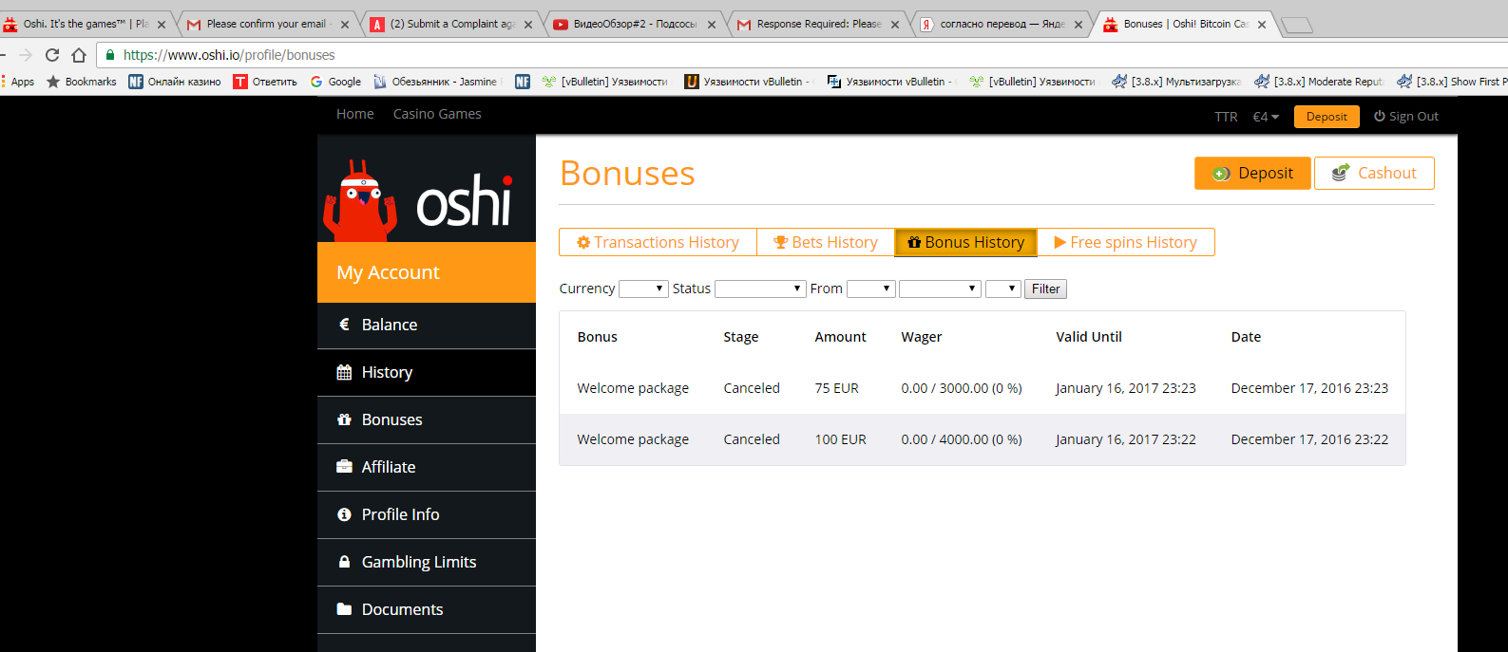
Task: Click the gear icon on Transactions History tab
Action: click(583, 242)
